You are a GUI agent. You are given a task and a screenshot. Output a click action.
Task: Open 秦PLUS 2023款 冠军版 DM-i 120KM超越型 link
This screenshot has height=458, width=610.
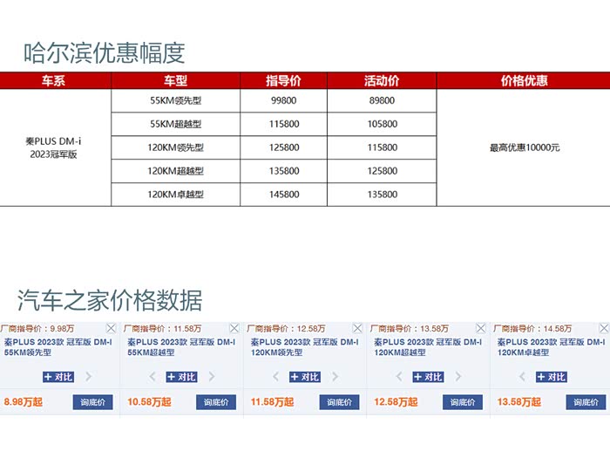428,347
